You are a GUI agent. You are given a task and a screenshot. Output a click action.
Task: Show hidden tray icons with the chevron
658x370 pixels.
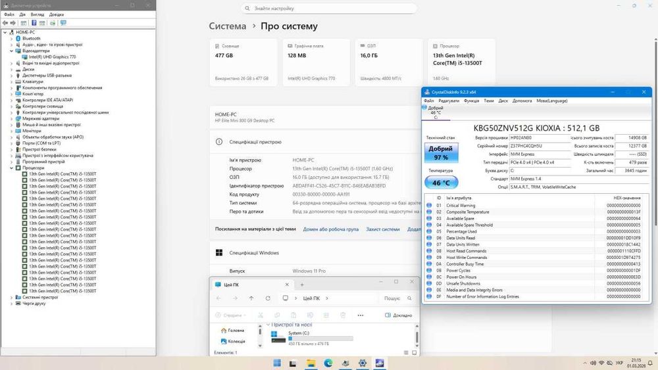[x=584, y=363]
